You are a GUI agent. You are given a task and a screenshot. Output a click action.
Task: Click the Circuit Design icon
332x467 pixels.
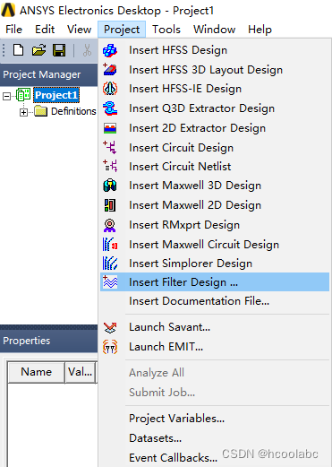110,148
